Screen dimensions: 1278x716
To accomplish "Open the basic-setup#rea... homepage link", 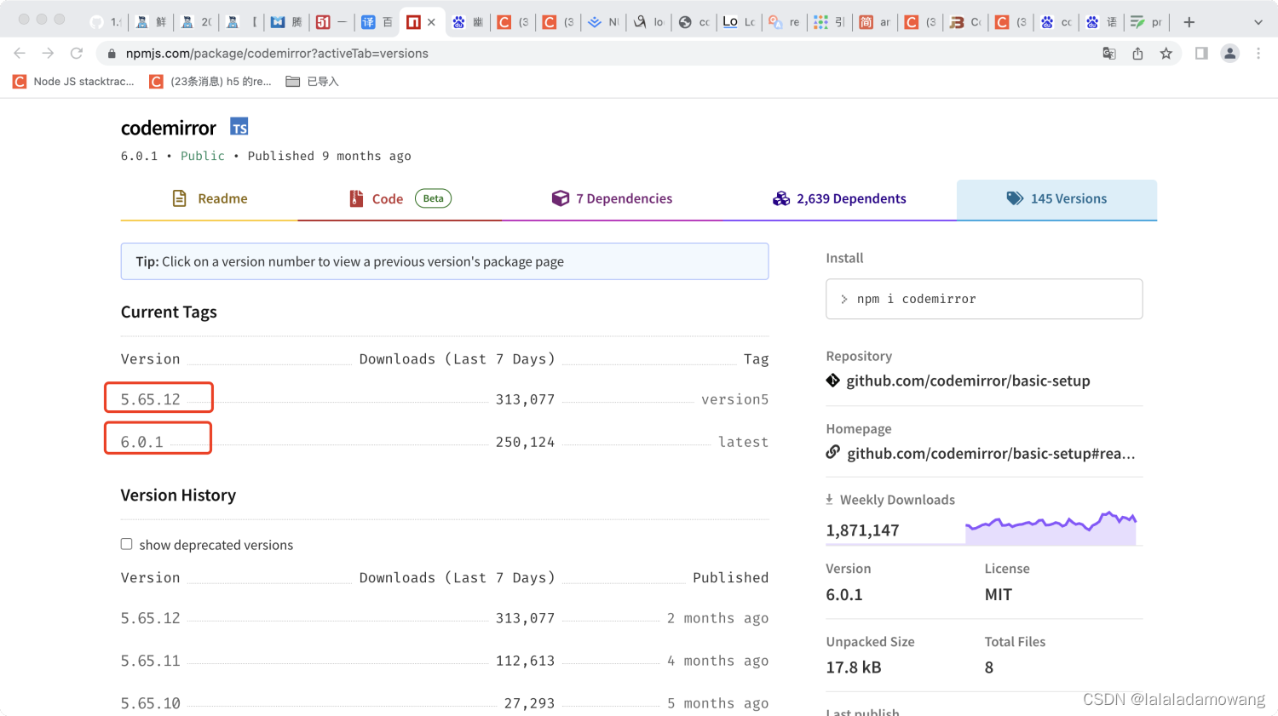I will (991, 454).
